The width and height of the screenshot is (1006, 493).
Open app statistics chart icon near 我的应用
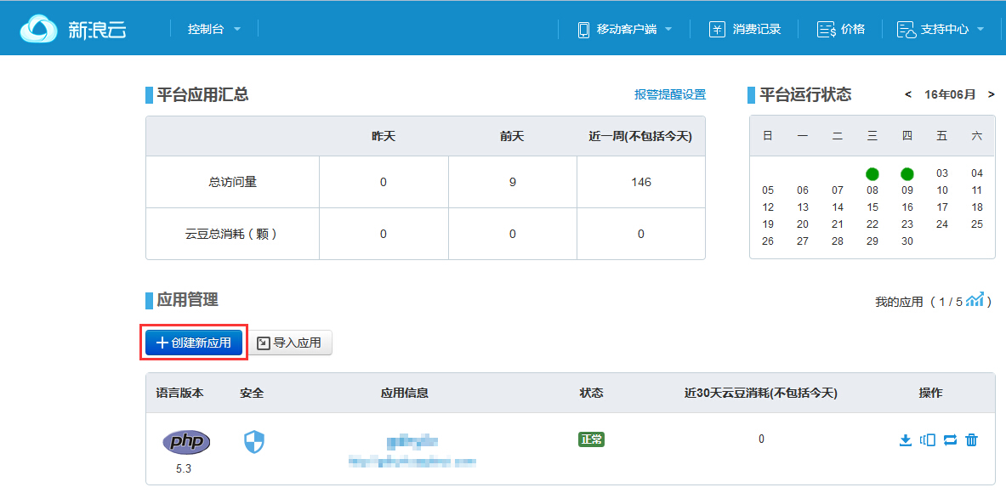click(975, 299)
